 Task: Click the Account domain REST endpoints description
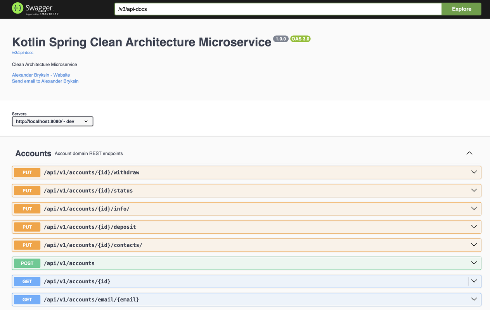(x=89, y=153)
